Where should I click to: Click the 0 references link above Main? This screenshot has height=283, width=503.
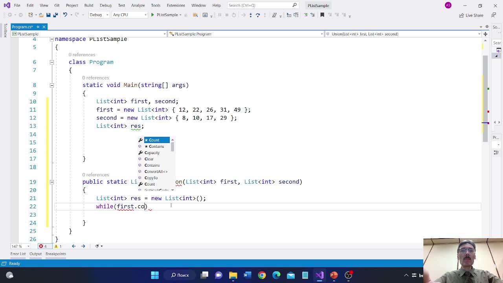point(95,78)
